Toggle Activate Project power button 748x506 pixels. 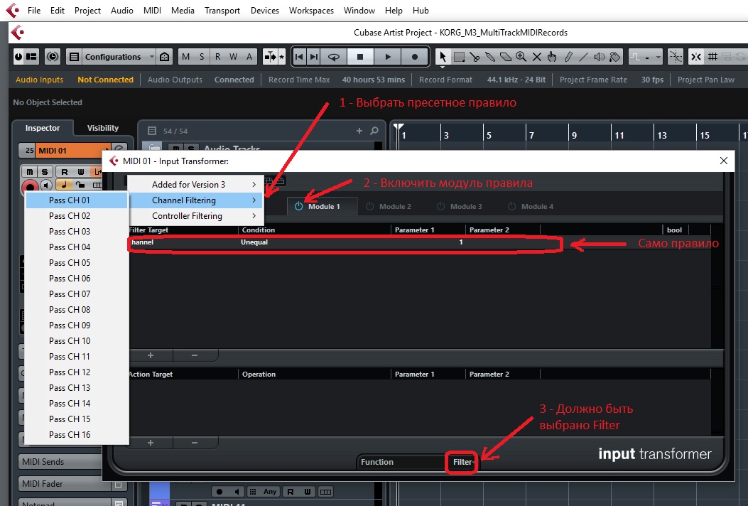coord(18,57)
